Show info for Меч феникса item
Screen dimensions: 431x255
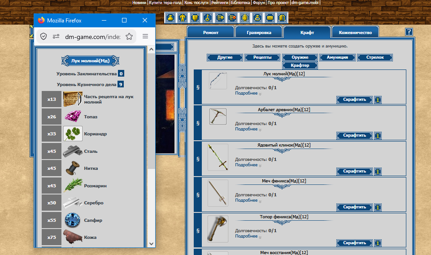click(x=378, y=207)
